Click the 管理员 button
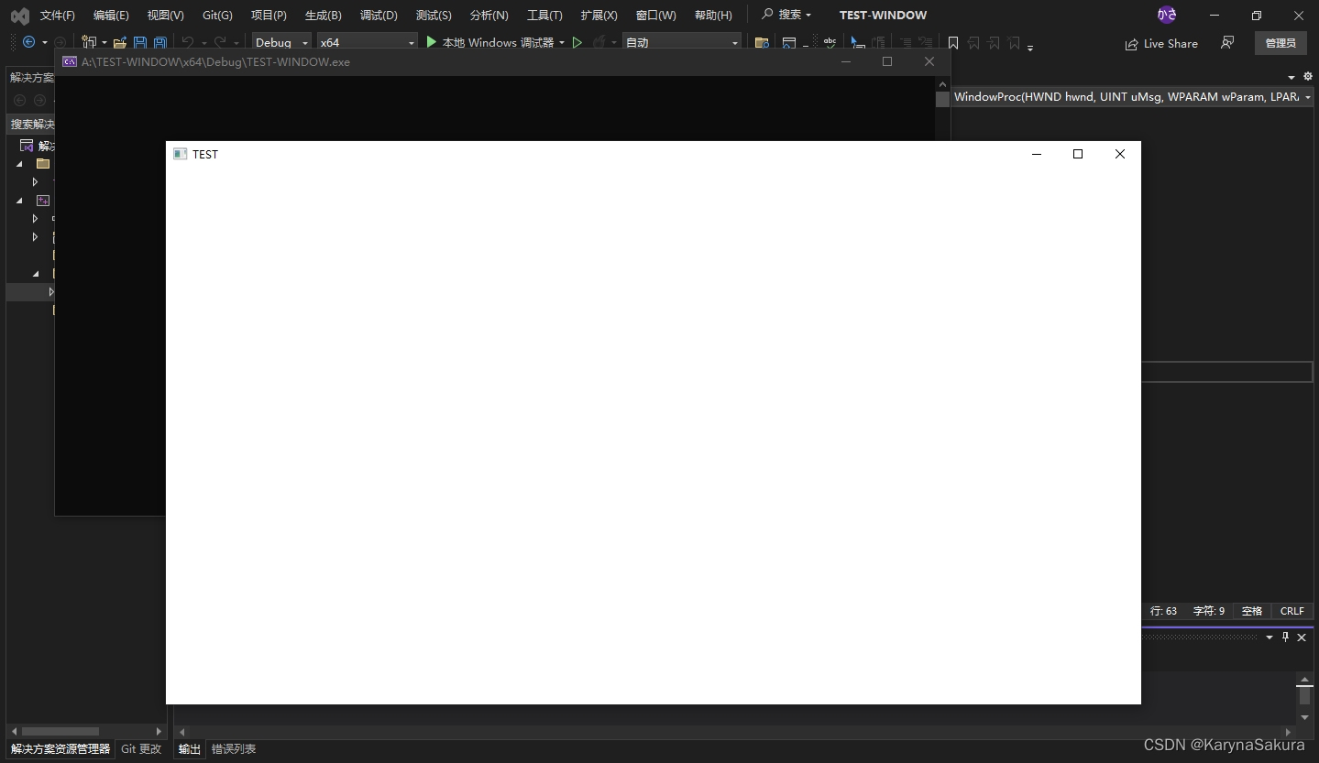The width and height of the screenshot is (1319, 763). point(1281,43)
